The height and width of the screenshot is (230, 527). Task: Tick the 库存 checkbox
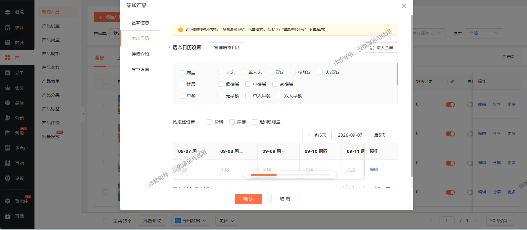[232, 122]
